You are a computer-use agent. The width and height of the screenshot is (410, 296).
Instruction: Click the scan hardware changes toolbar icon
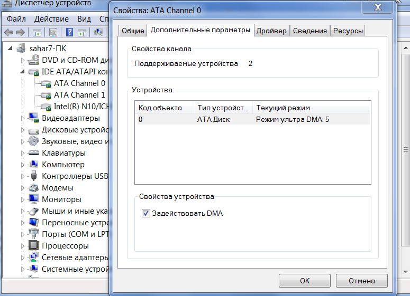pos(98,32)
